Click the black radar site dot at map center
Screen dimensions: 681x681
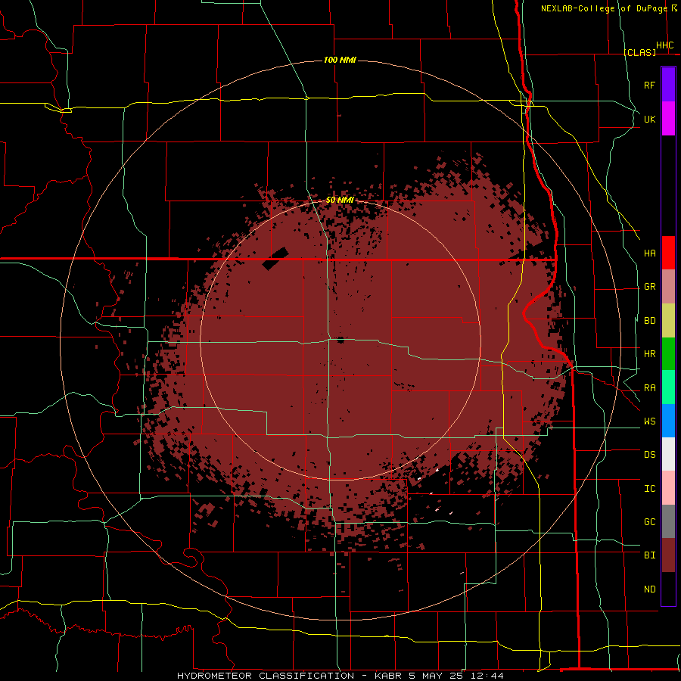click(340, 340)
